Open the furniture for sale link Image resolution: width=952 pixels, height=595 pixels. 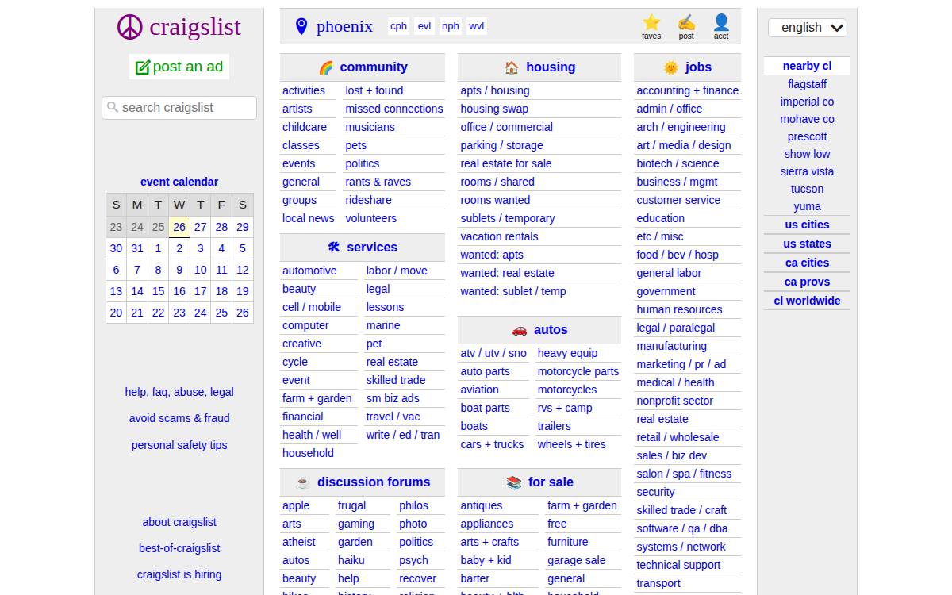coord(568,542)
